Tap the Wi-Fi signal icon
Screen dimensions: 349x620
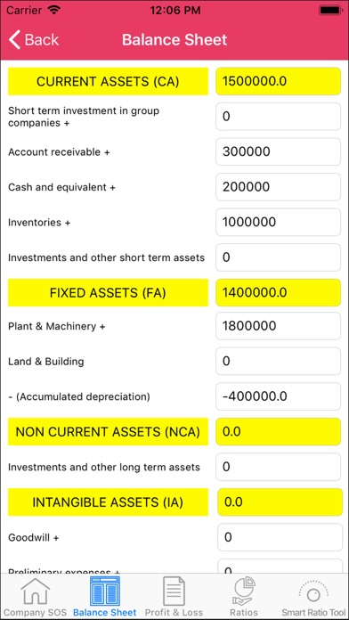coord(53,10)
